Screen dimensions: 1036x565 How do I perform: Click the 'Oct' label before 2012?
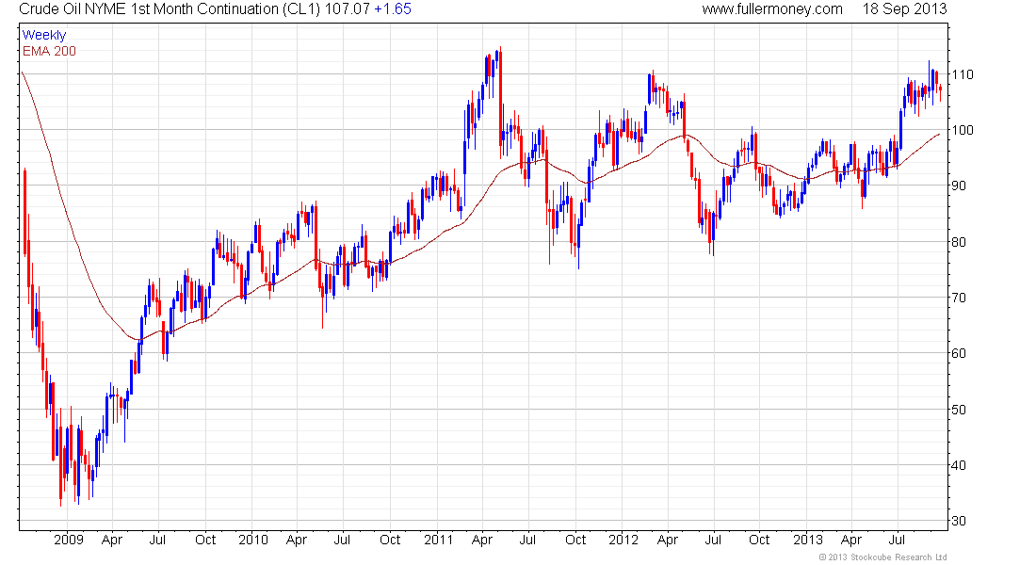(x=575, y=540)
